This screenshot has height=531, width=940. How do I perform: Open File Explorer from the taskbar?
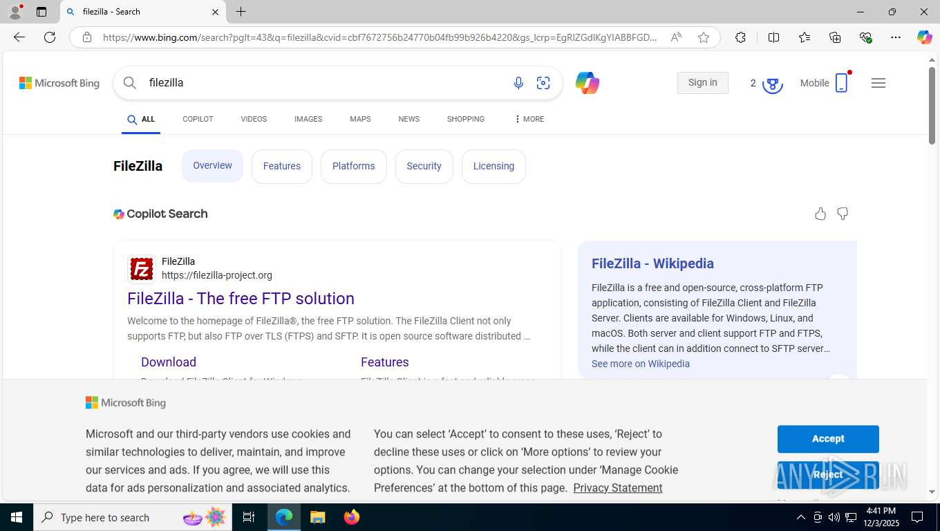tap(317, 517)
